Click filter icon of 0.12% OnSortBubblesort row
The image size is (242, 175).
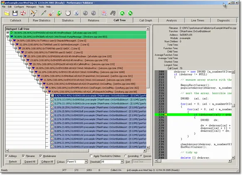[x=52, y=115]
